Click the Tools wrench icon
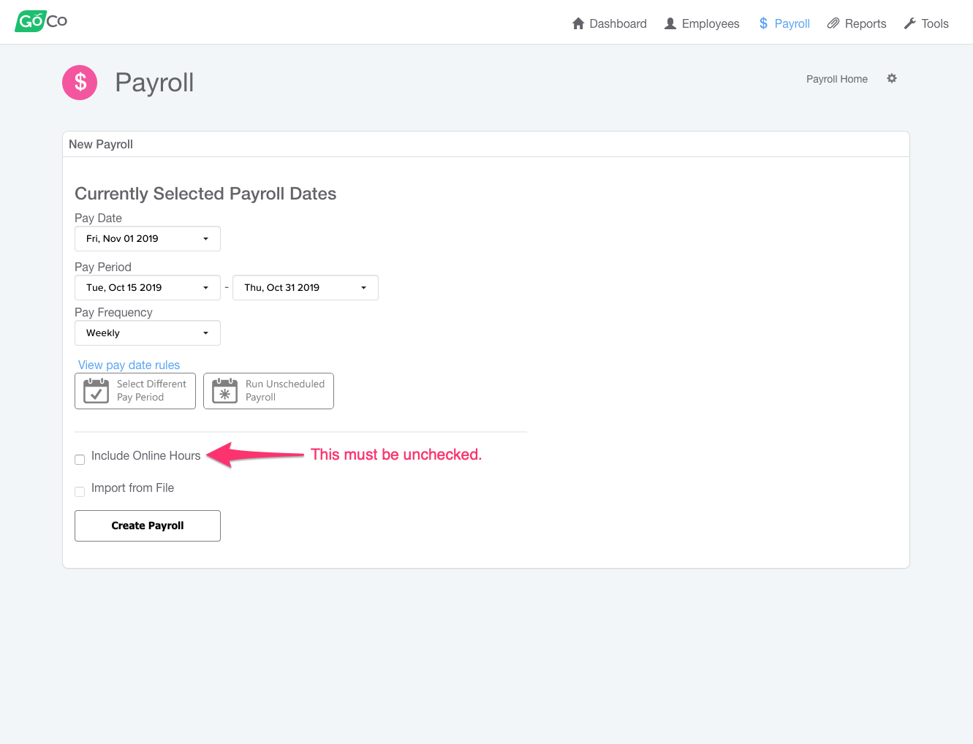 coord(909,23)
